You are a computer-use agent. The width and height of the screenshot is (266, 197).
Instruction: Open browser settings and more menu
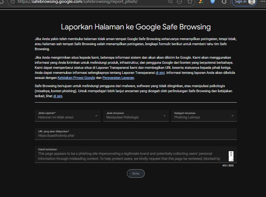(x=263, y=2)
